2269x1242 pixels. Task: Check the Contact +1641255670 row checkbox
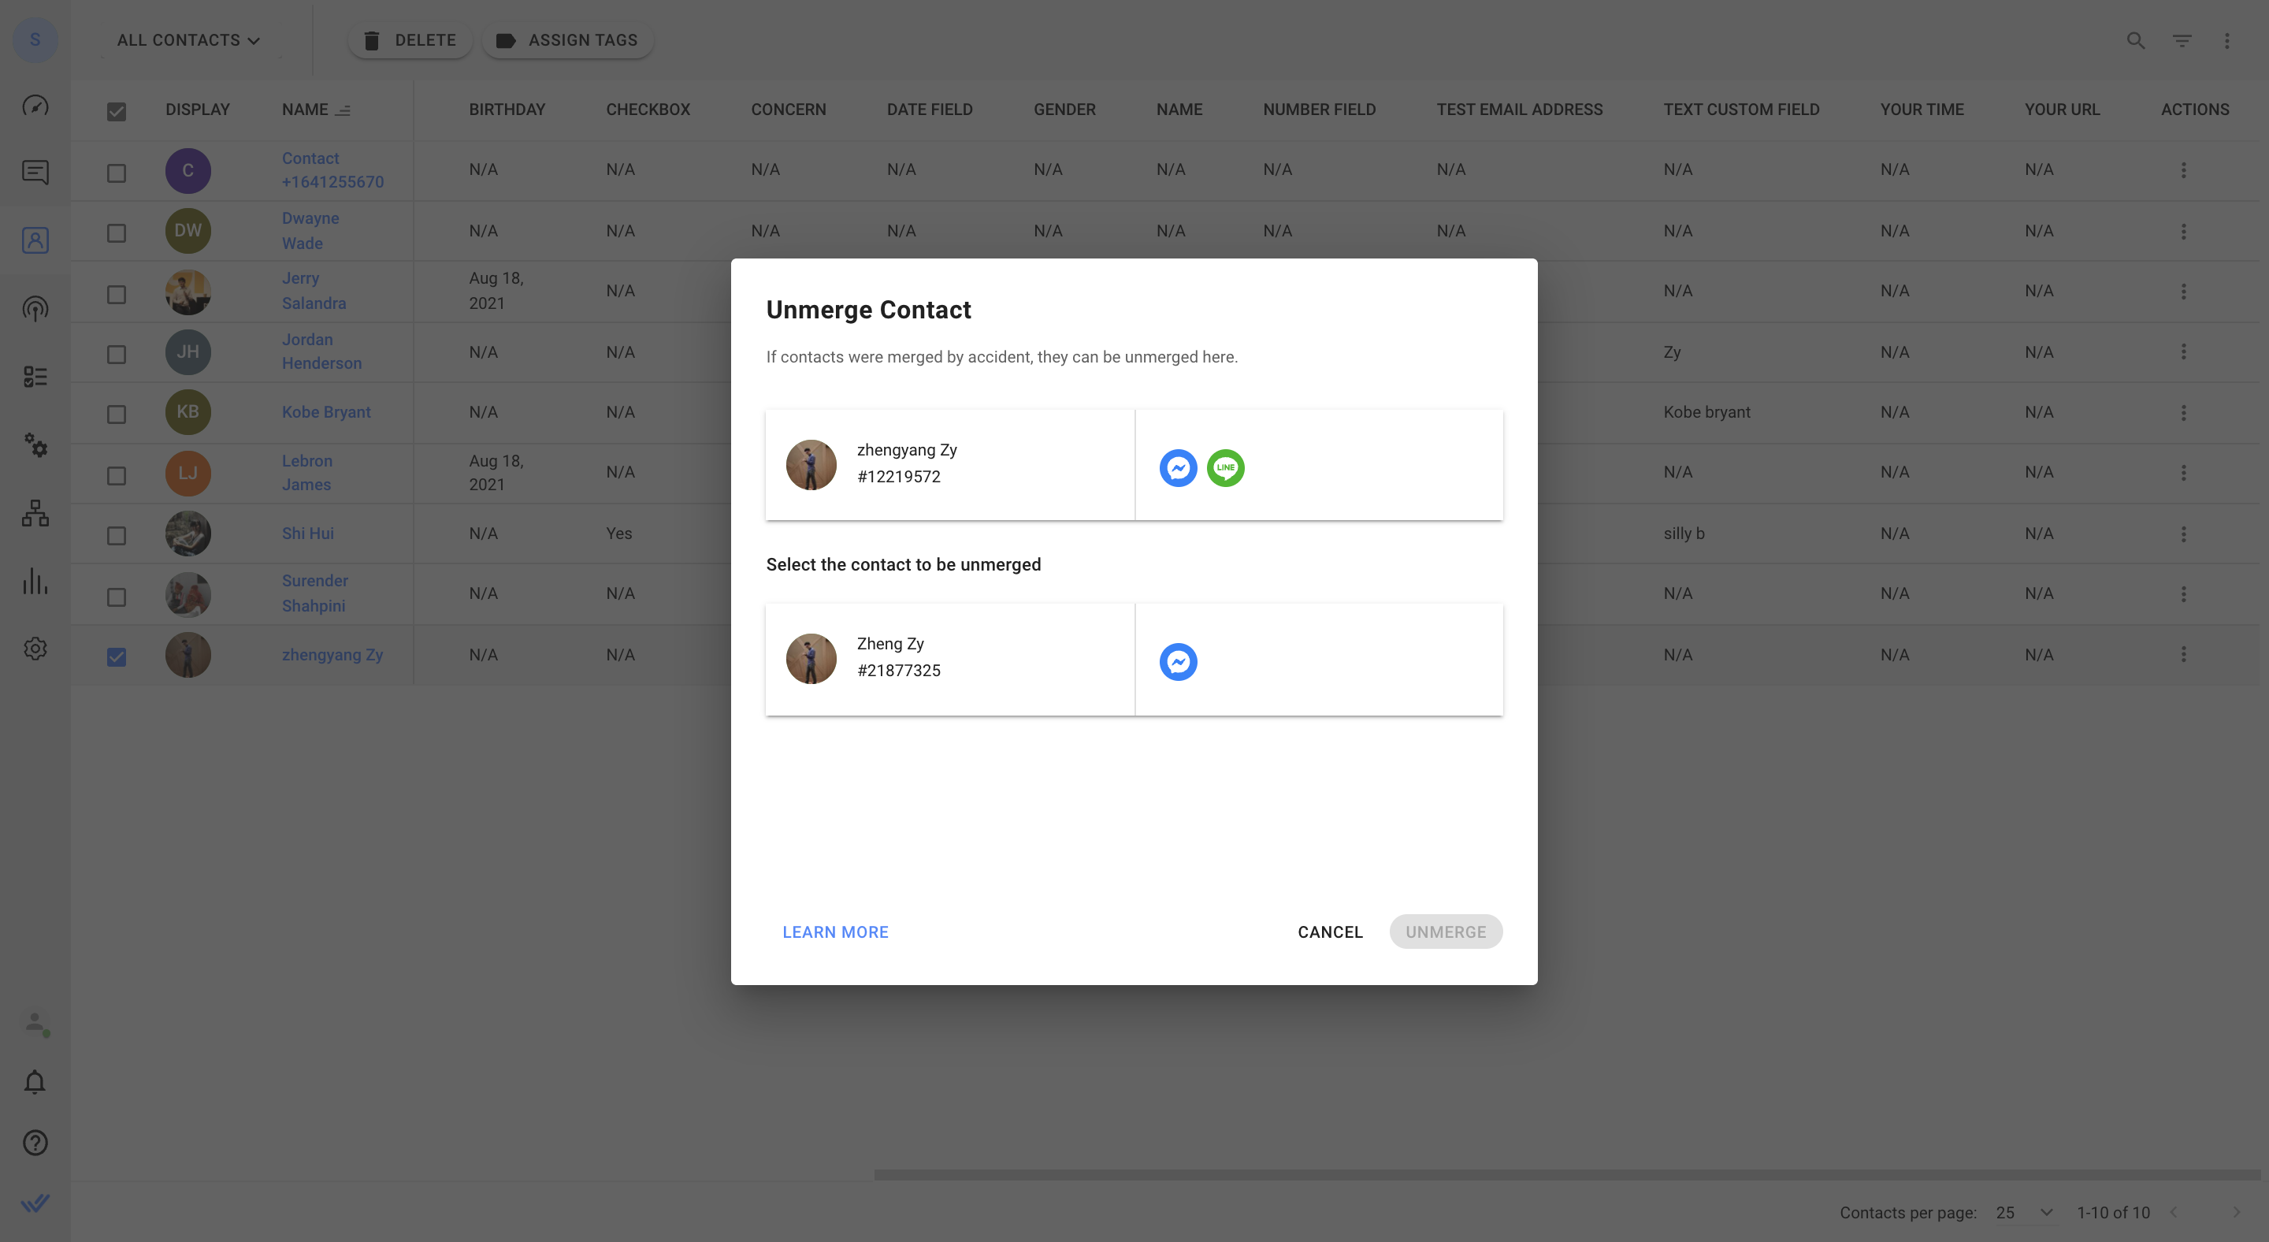point(117,173)
